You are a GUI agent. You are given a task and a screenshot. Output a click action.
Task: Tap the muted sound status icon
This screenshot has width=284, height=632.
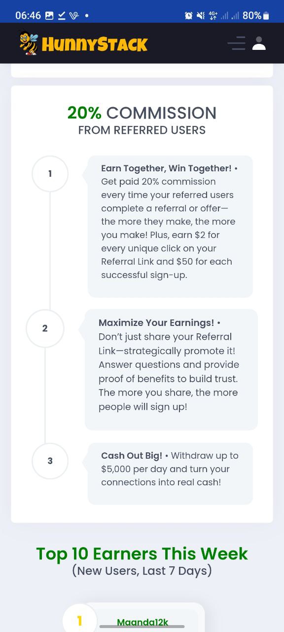tap(200, 15)
